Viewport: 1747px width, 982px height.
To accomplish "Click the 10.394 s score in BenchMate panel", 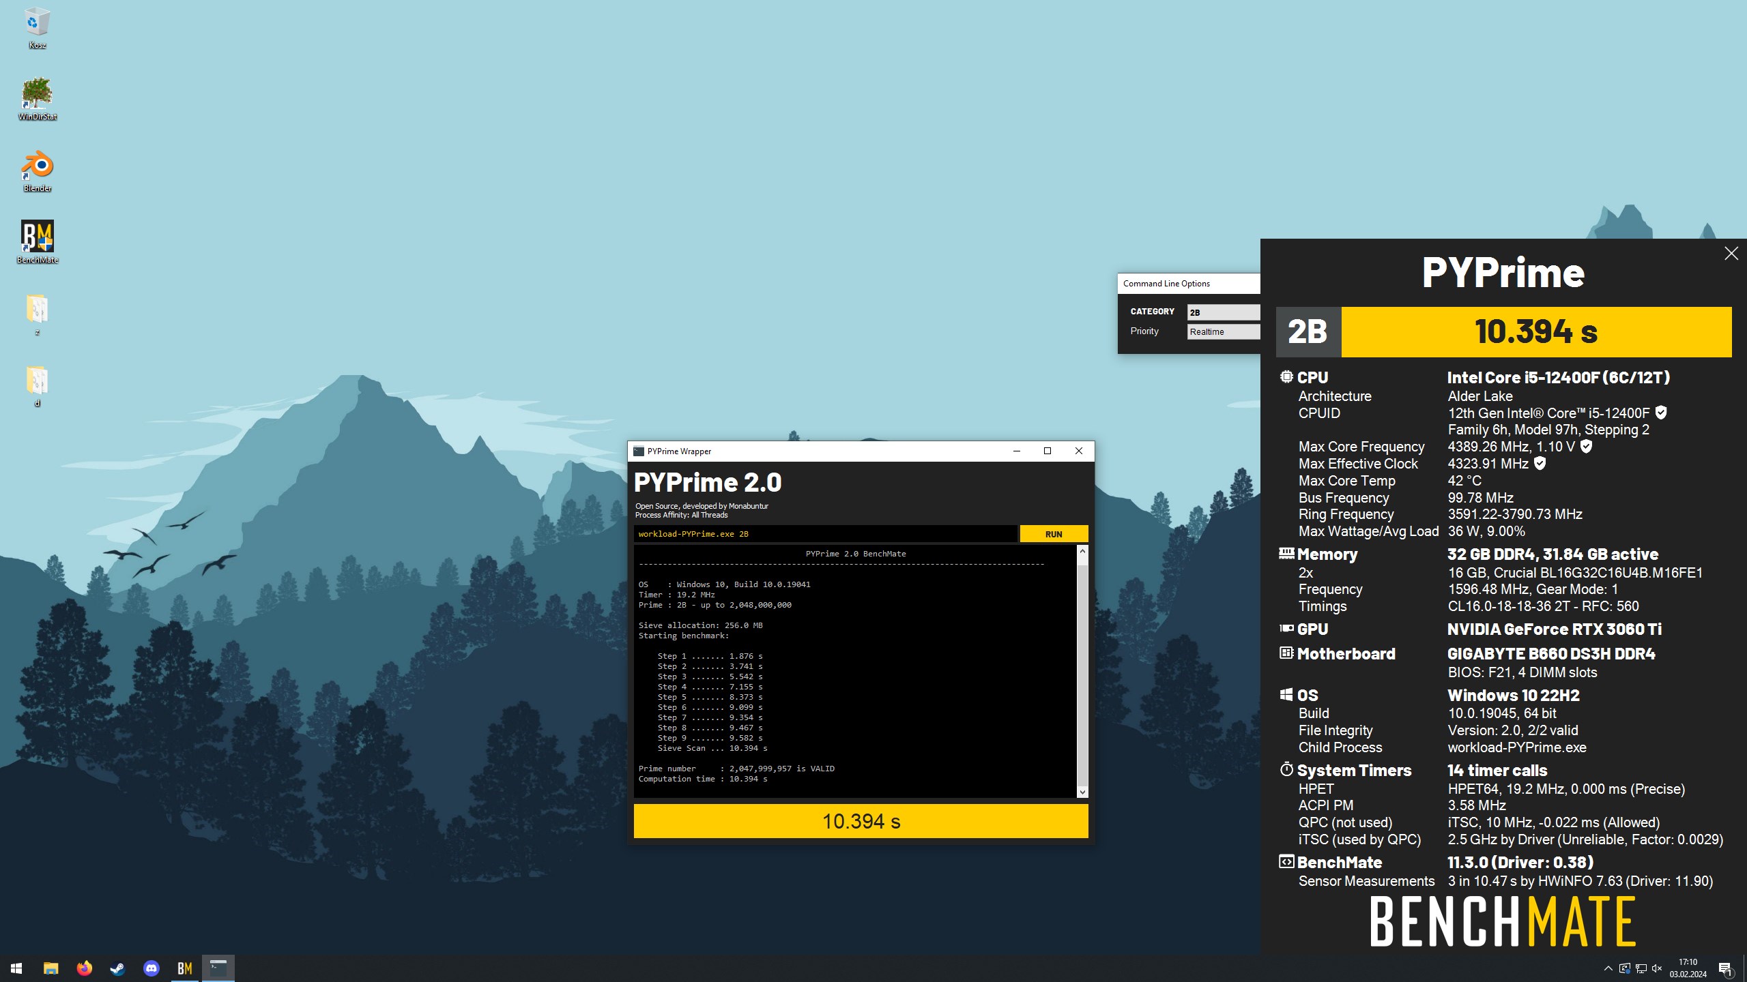I will (x=1536, y=331).
